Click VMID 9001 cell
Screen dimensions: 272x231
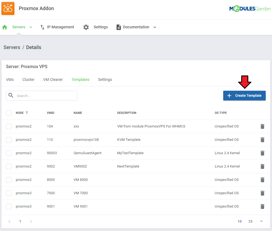tap(51, 206)
